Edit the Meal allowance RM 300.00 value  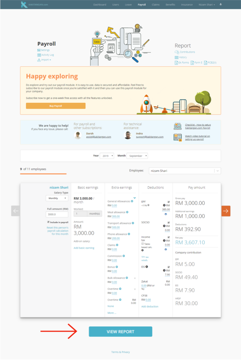pos(116,216)
